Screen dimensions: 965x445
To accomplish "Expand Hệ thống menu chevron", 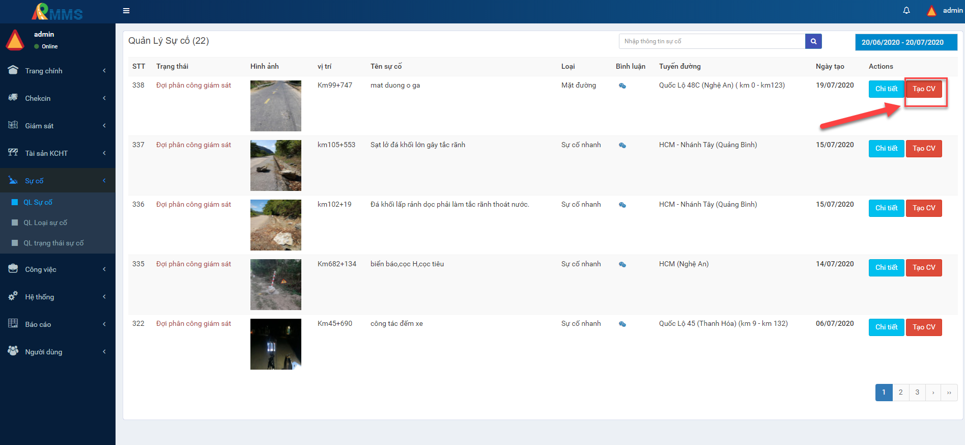I will click(x=104, y=297).
